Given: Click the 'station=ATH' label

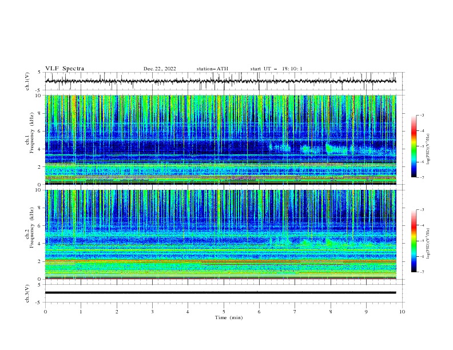Looking at the screenshot, I should pyautogui.click(x=212, y=69).
